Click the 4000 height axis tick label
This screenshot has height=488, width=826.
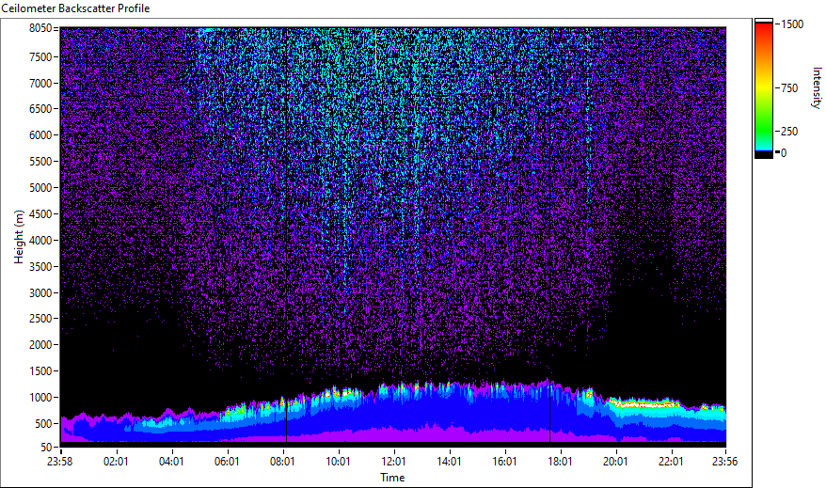(40, 241)
